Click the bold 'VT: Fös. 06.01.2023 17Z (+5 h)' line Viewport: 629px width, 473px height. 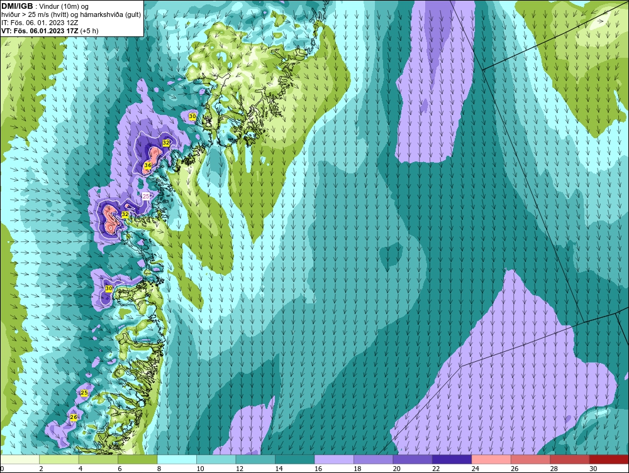(x=50, y=31)
